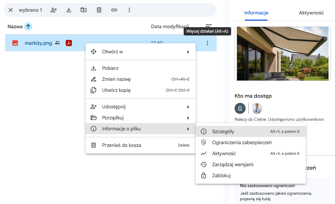Click the 'wybrano 1' selection label
The width and height of the screenshot is (335, 204).
[30, 10]
